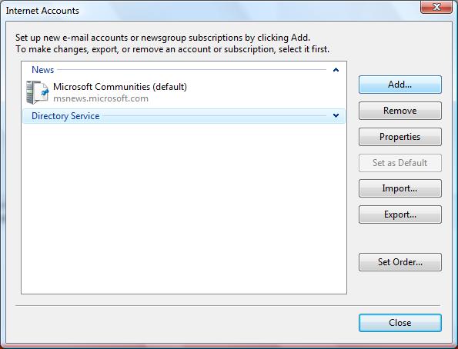
Task: Open the Set Order... dialog
Action: tap(399, 262)
